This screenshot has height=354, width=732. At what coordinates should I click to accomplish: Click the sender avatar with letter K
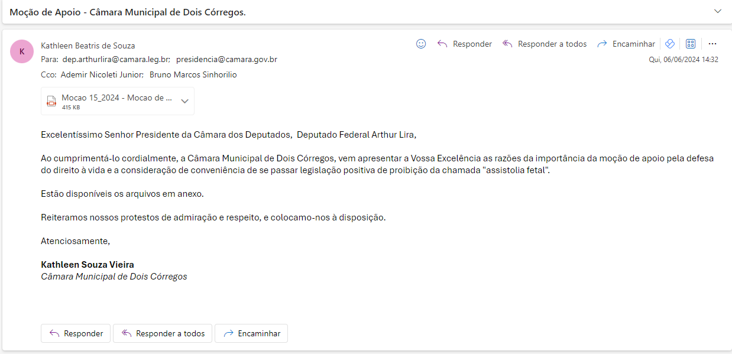[x=22, y=51]
